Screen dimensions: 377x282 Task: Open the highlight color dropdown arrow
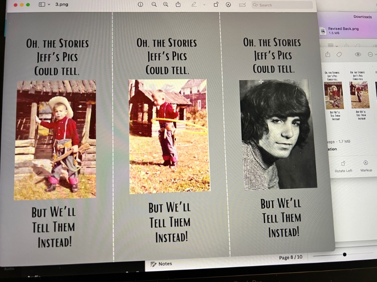click(204, 5)
